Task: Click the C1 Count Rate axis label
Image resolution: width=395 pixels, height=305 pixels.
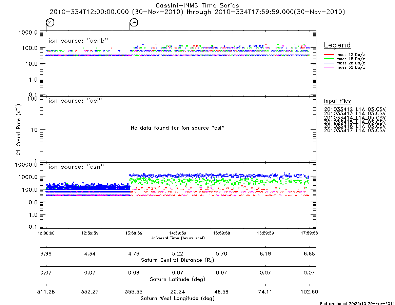Action: click(18, 130)
